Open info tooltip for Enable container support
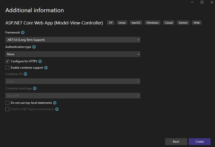Image resolution: width=215 pixels, height=147 pixels. click(46, 68)
